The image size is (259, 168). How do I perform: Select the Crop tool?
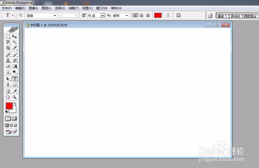[x=8, y=48]
